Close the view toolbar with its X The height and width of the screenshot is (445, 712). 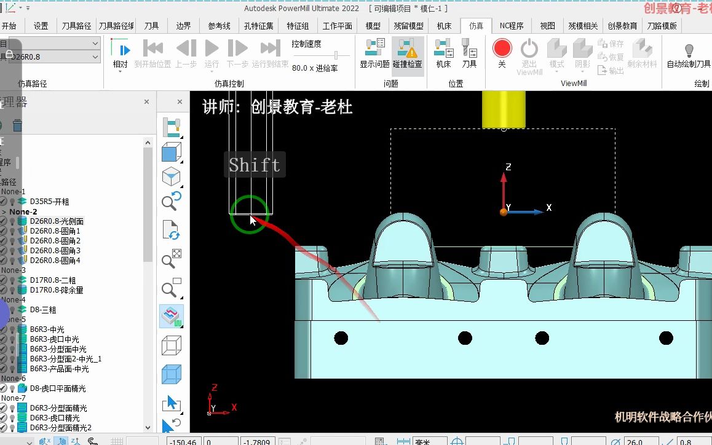coord(180,101)
